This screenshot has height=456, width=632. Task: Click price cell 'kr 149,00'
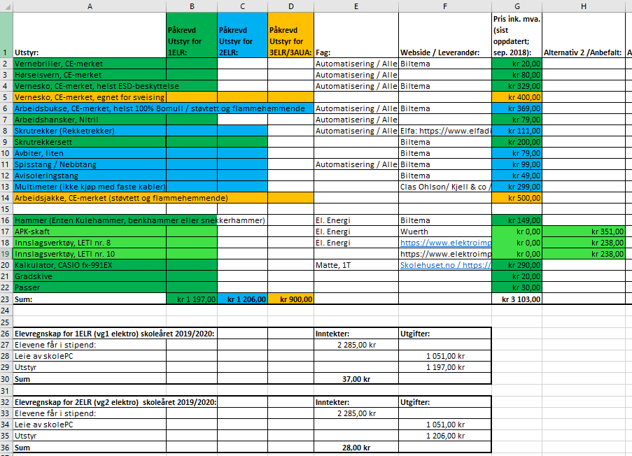tap(517, 220)
